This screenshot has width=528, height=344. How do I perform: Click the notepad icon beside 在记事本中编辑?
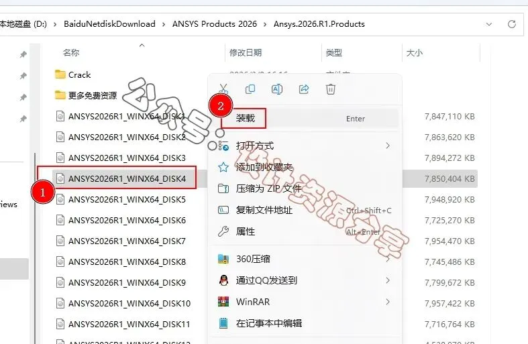click(x=223, y=323)
